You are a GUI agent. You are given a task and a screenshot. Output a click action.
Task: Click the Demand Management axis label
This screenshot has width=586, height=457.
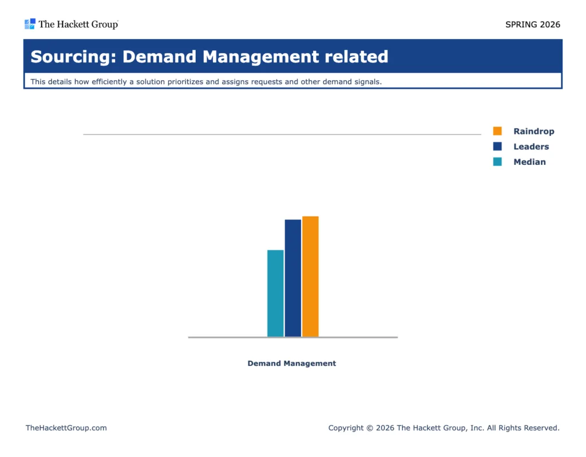coord(291,363)
